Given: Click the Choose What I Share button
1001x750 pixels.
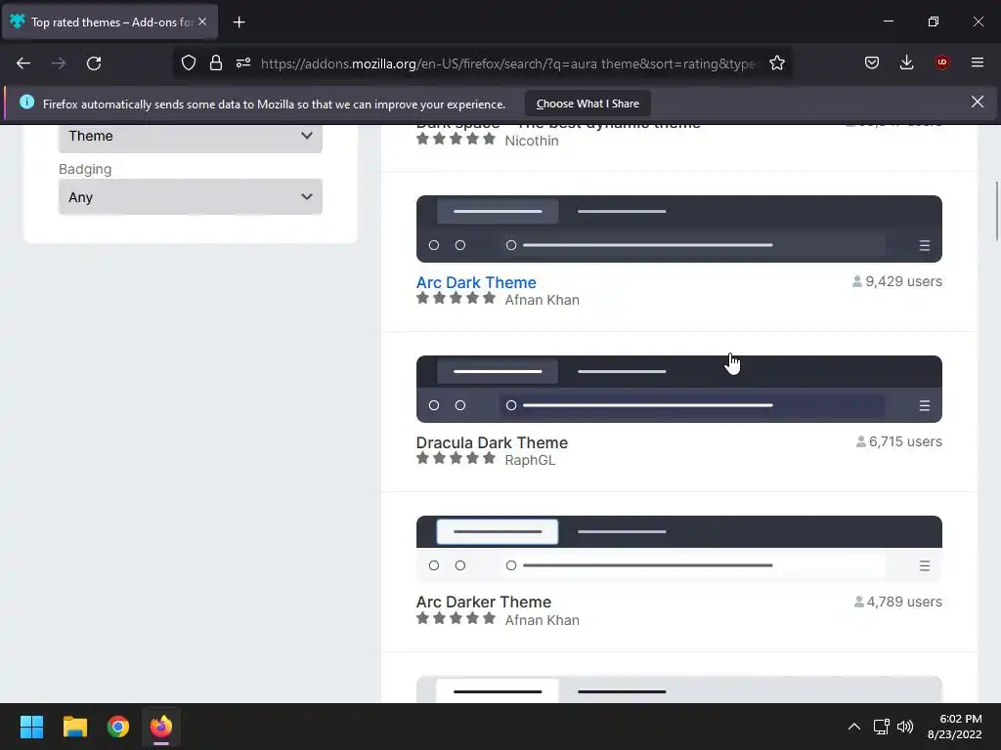Looking at the screenshot, I should [x=588, y=104].
